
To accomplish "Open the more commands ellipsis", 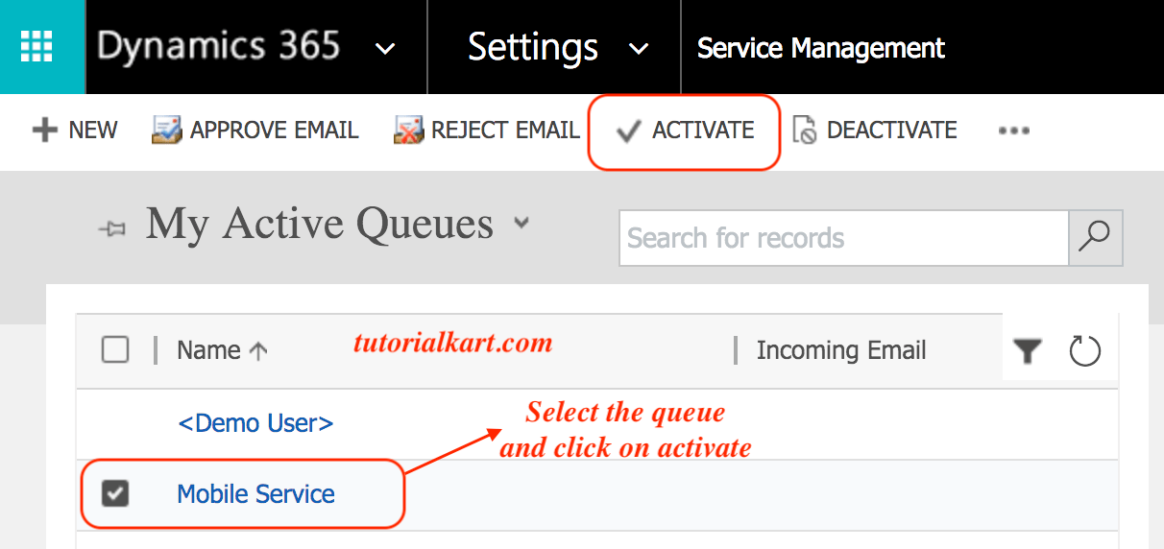I will 1014,131.
